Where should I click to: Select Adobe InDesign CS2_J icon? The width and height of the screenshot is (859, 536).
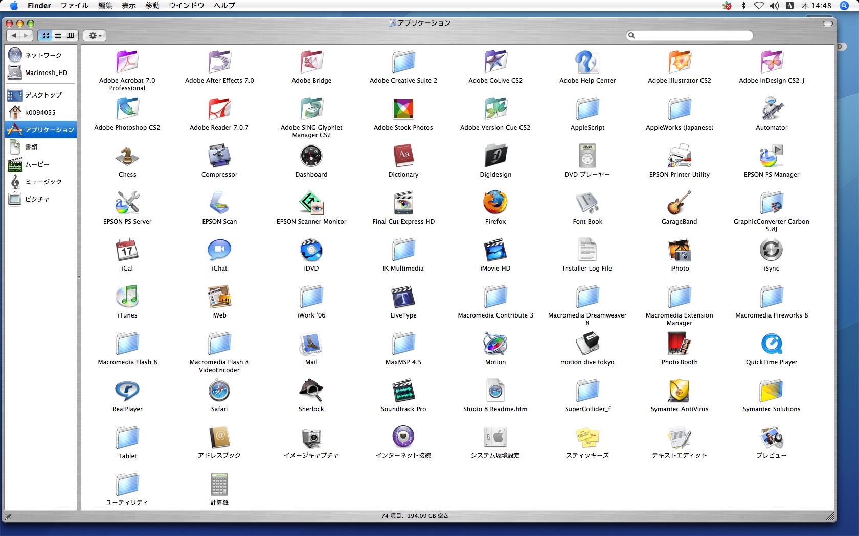772,62
